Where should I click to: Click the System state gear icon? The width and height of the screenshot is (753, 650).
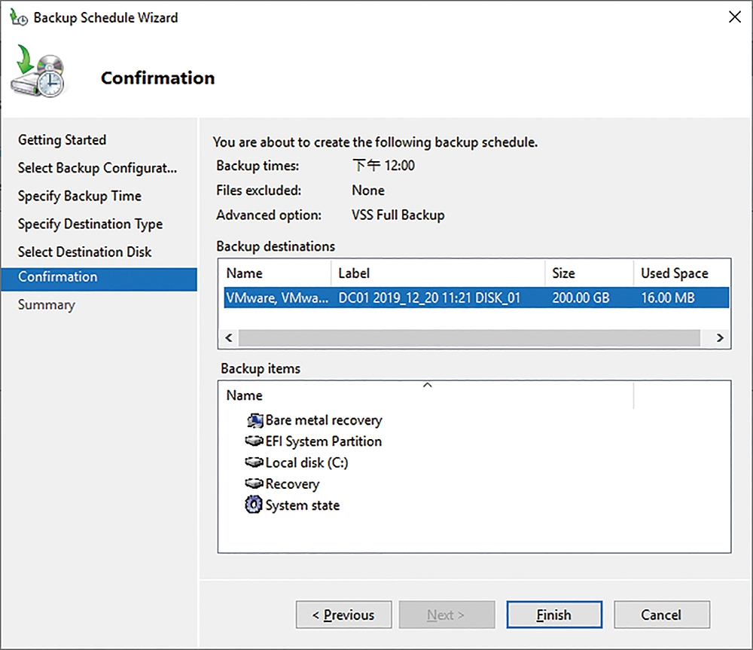point(254,505)
